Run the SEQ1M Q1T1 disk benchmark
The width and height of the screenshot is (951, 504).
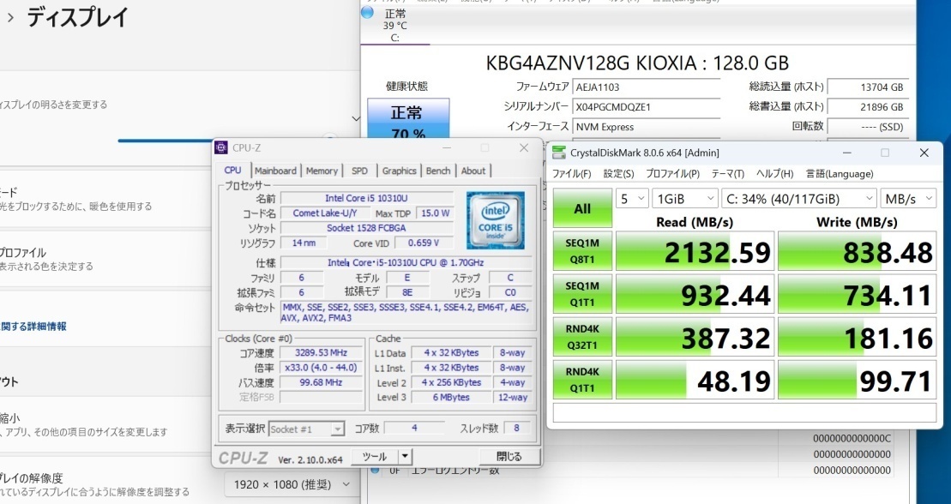584,293
